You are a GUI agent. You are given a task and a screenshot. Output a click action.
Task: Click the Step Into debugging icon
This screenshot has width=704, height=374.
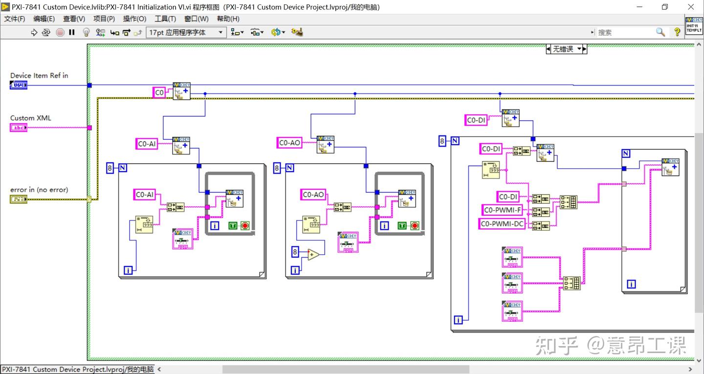[115, 32]
